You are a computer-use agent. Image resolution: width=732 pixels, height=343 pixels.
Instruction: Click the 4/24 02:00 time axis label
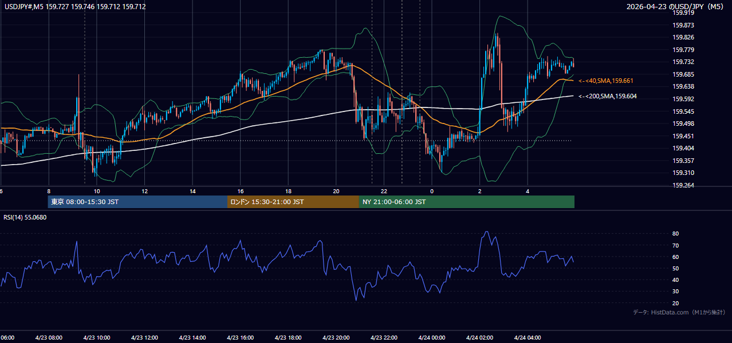point(479,338)
